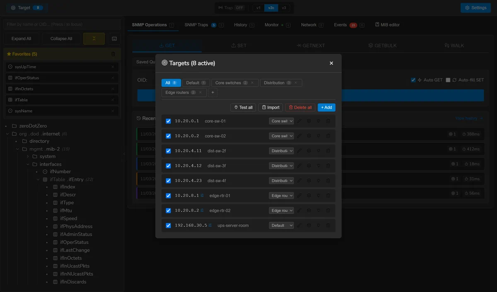The width and height of the screenshot is (497, 292).
Task: Open settings gear for dist-sw-4f target
Action: click(309, 181)
